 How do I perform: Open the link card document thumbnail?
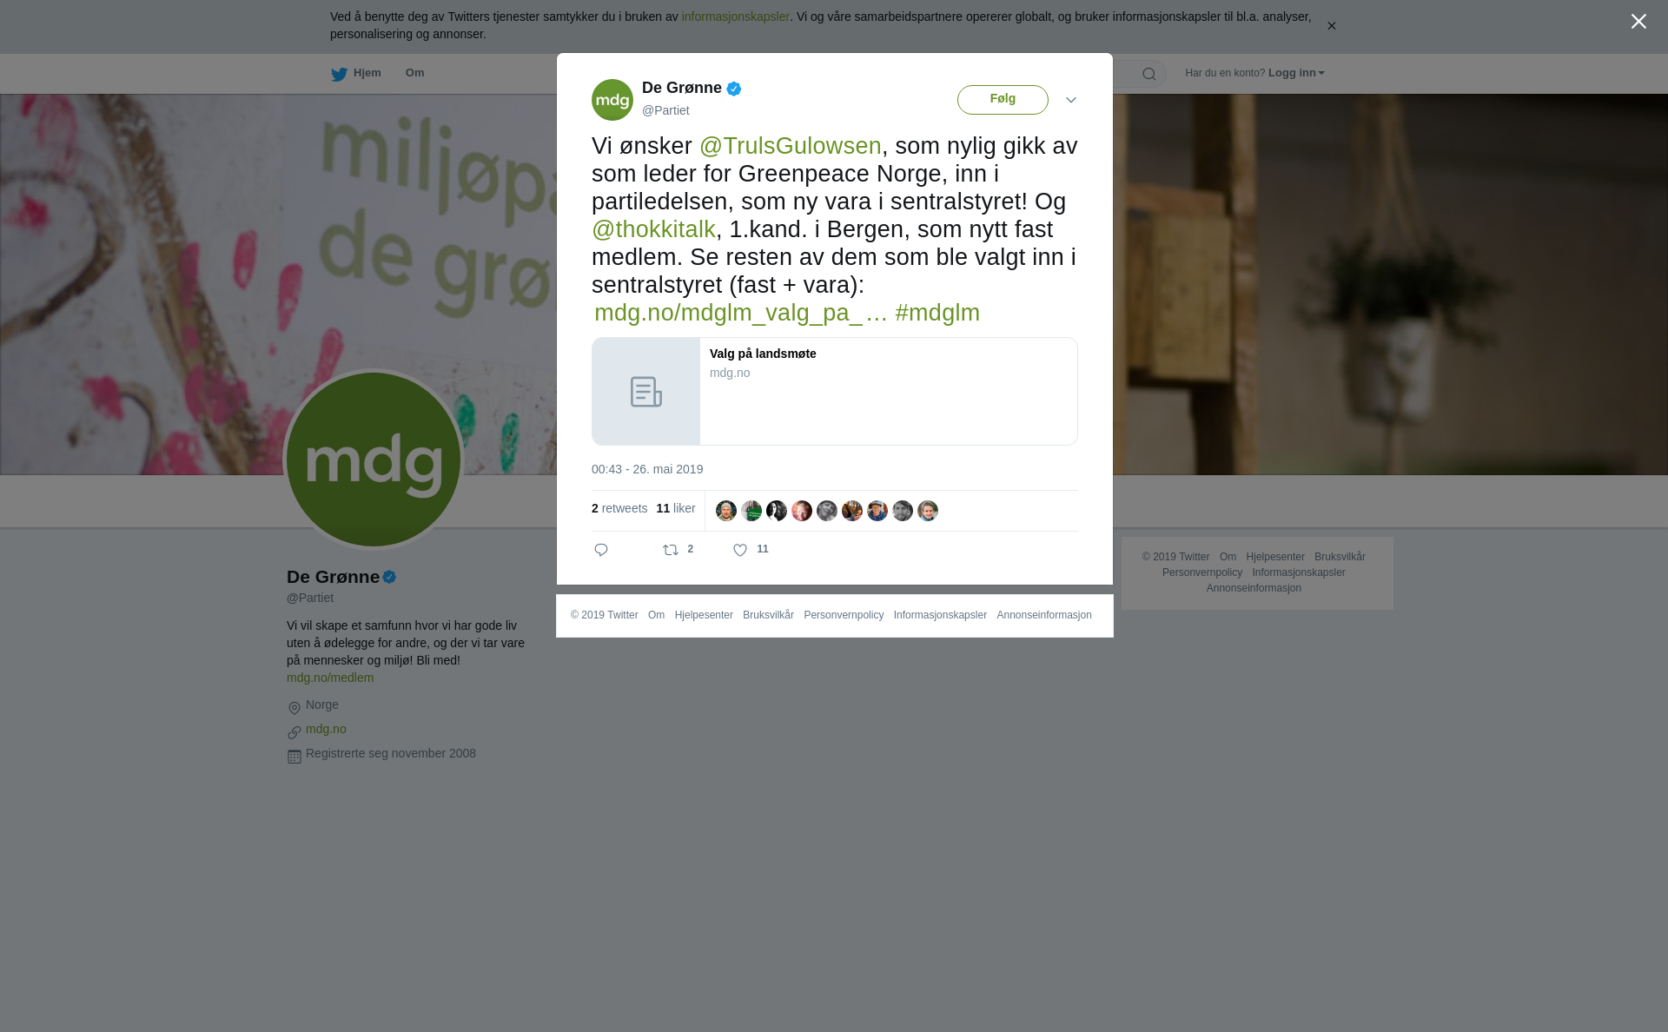coord(646,392)
